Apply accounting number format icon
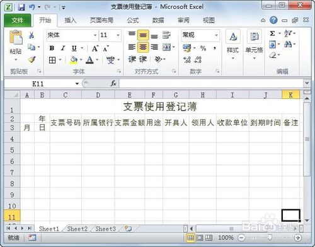315x247 pixels. pyautogui.click(x=187, y=48)
